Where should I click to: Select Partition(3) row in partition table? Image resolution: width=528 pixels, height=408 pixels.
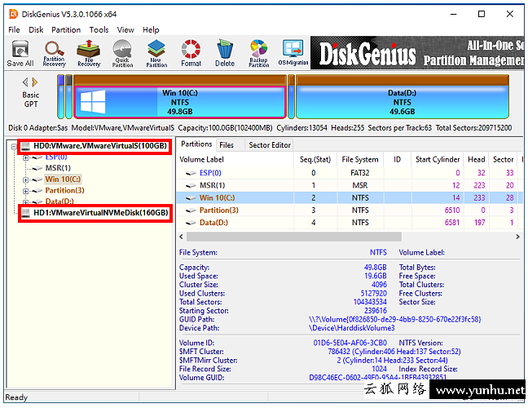click(348, 211)
